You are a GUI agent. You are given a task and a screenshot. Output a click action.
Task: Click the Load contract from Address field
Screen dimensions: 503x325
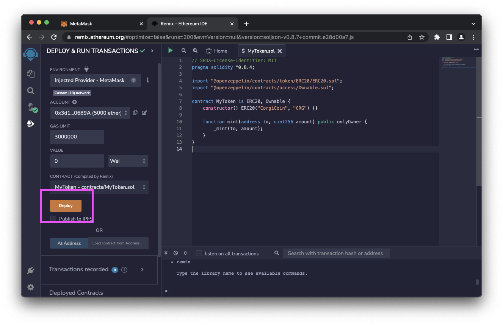pyautogui.click(x=118, y=243)
